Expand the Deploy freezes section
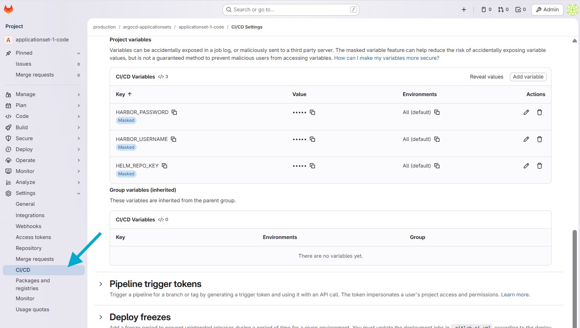 point(101,317)
